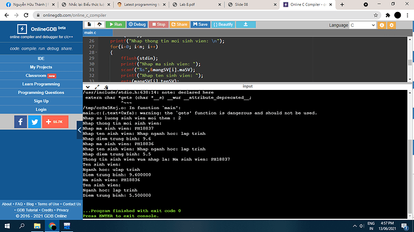Open the orange info icon
Image resolution: width=414 pixels, height=232 pixels.
point(382,25)
